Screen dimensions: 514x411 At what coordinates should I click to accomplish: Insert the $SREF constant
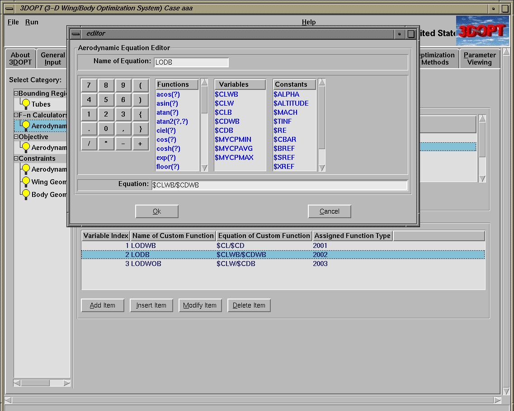pos(284,158)
